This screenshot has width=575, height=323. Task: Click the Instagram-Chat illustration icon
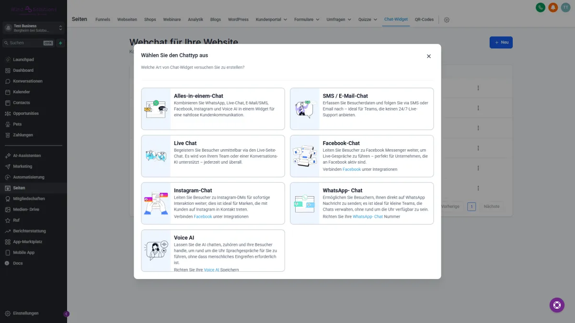[x=156, y=203]
